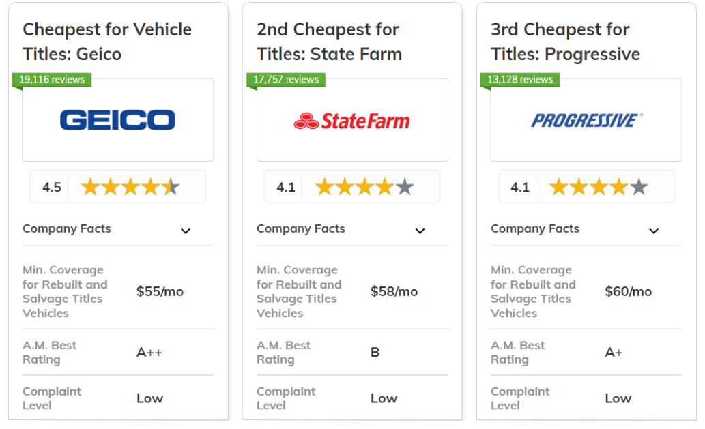The image size is (705, 429).
Task: Click the $58/mo State Farm price
Action: tap(394, 291)
